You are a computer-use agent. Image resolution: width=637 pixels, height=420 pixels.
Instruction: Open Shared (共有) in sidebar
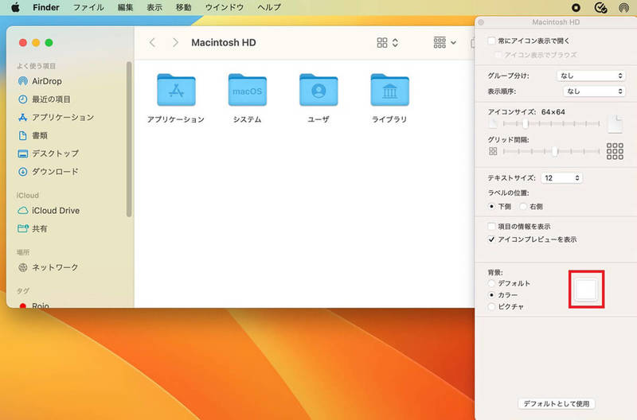(x=33, y=228)
